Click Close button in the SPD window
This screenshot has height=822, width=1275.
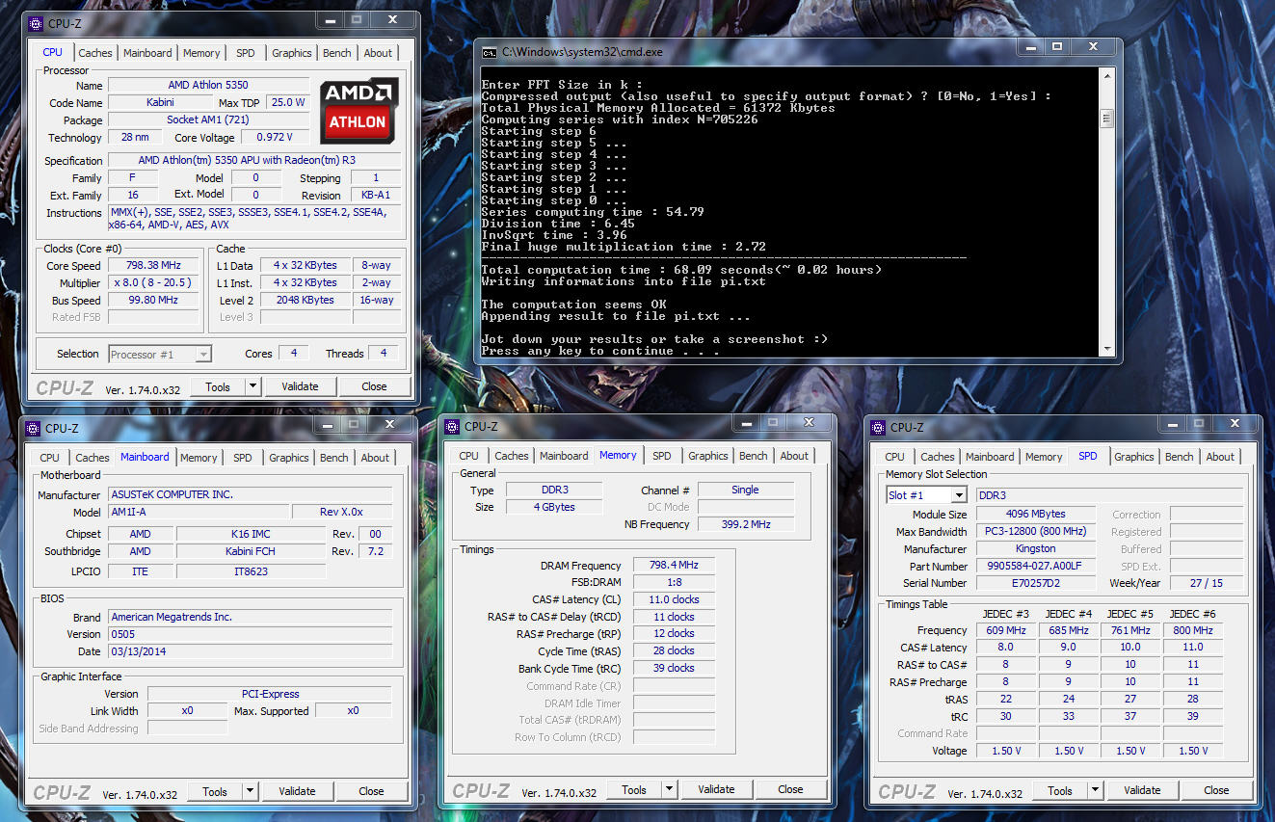point(1216,790)
